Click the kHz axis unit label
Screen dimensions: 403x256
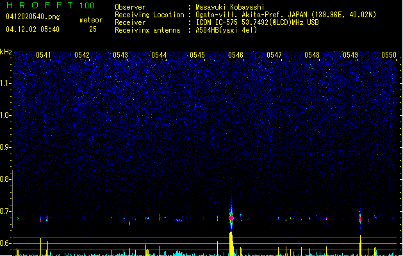tap(6, 52)
